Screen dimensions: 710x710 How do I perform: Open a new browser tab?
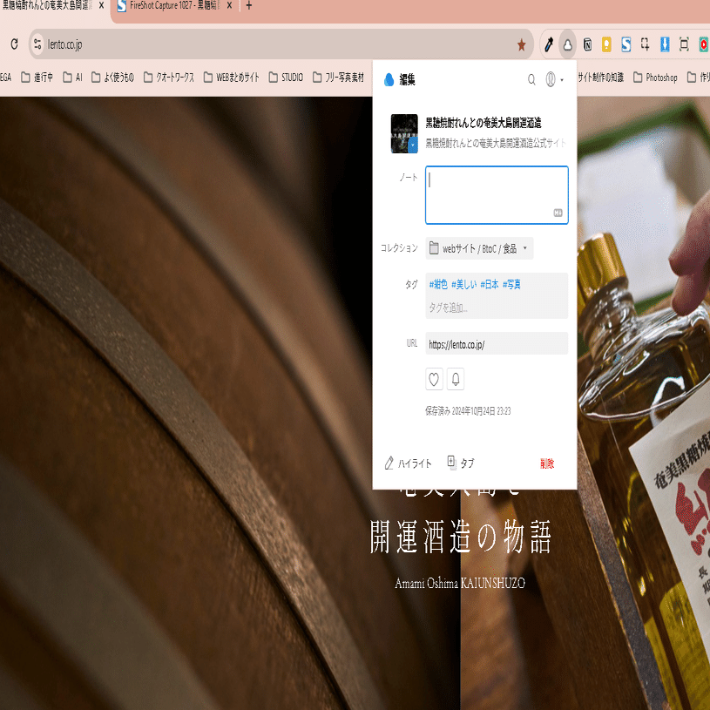pyautogui.click(x=248, y=5)
